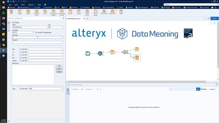Open the Actions dropdown in Results
This screenshot has height=123, width=219.
pos(213,89)
